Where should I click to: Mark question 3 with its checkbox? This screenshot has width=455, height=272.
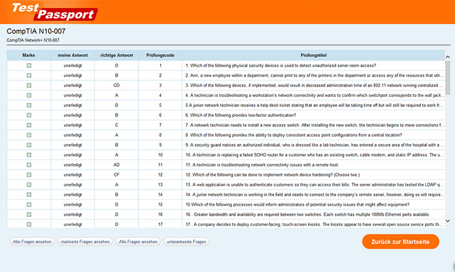(x=29, y=85)
